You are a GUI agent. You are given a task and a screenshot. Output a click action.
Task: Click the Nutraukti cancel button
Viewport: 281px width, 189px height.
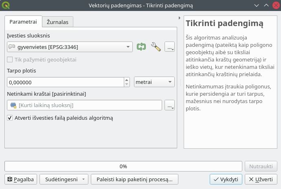pyautogui.click(x=261, y=166)
